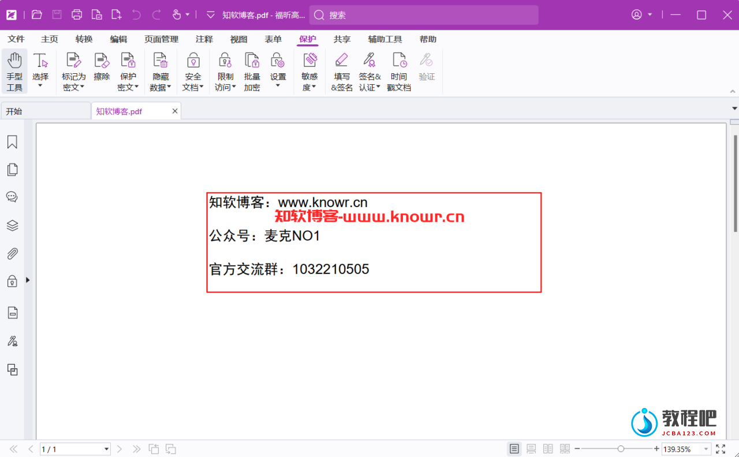Open the Security lock panel in the sidebar
Image resolution: width=739 pixels, height=457 pixels.
[x=12, y=281]
